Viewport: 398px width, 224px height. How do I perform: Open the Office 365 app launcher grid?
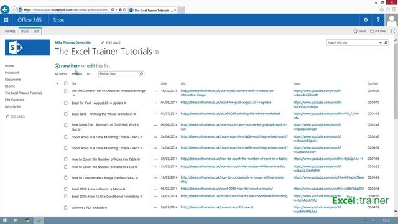click(6, 20)
